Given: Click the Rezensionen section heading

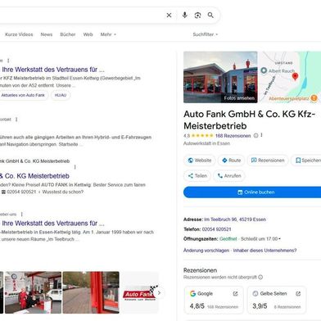Looking at the screenshot, I should [200, 270].
